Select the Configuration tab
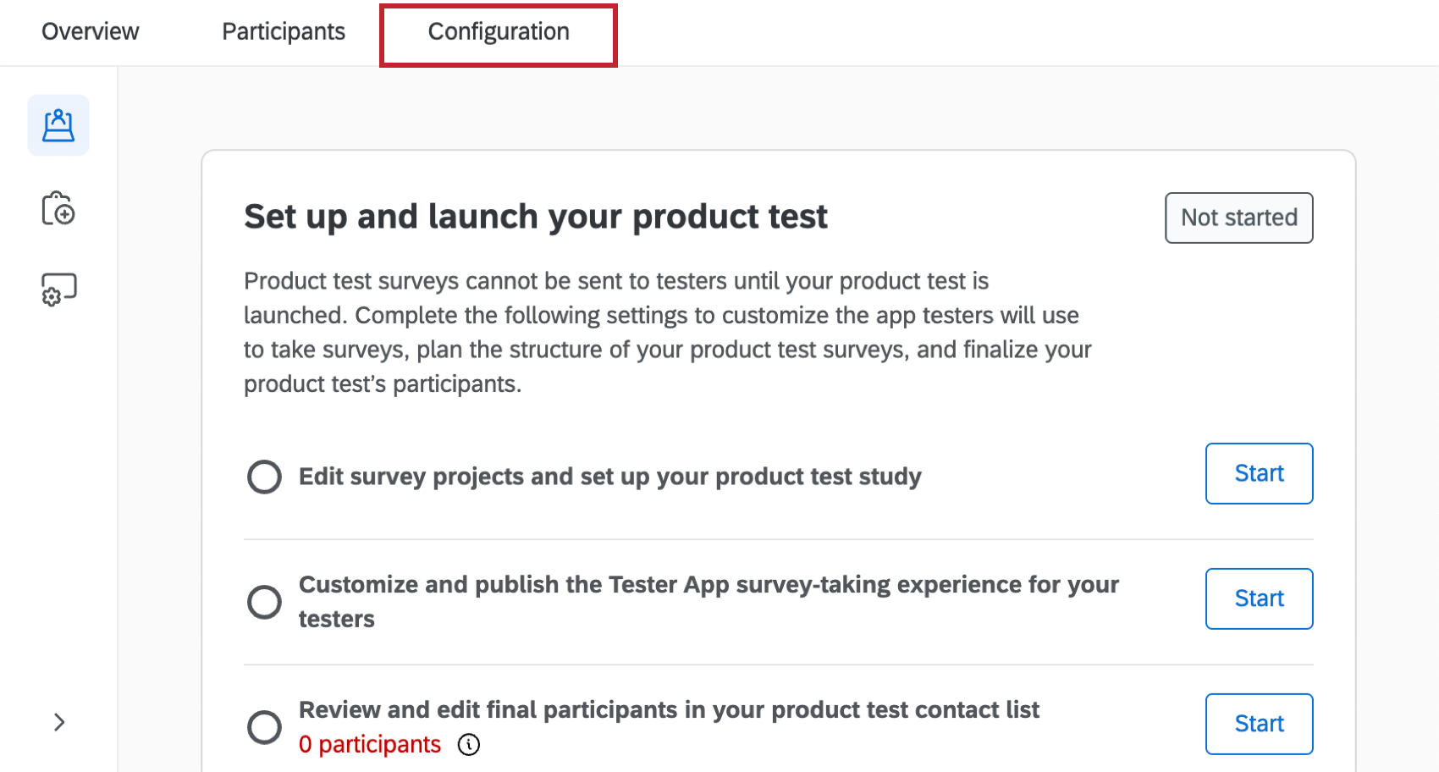 point(499,31)
